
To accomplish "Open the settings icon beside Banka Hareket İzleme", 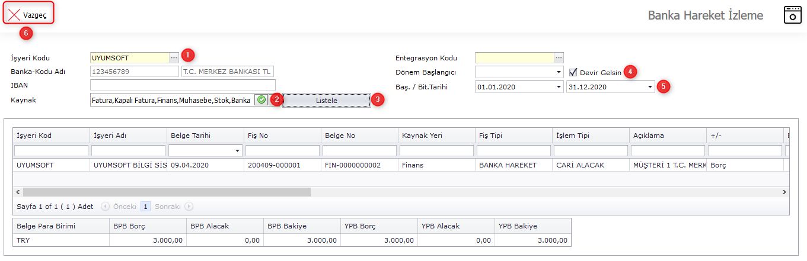I will 792,15.
